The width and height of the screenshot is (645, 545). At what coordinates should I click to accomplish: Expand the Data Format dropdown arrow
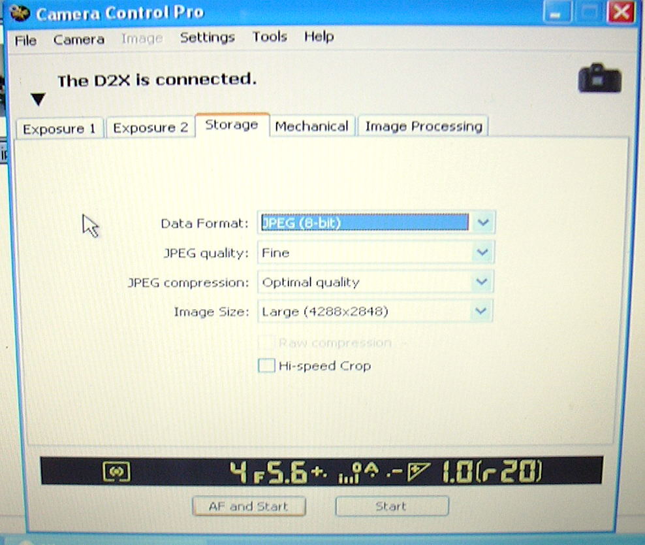(x=483, y=223)
